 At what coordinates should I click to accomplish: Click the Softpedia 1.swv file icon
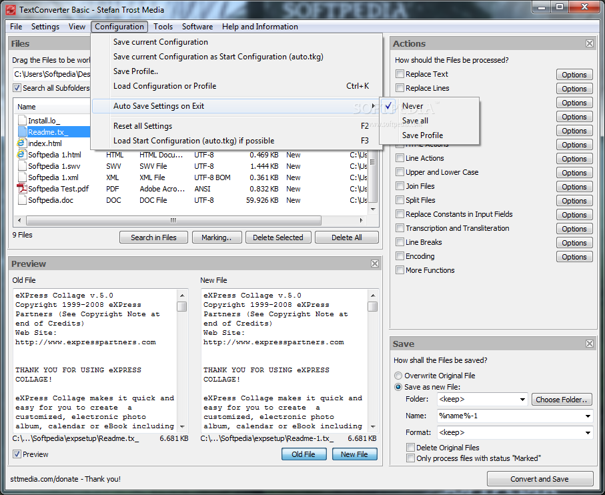[22, 166]
